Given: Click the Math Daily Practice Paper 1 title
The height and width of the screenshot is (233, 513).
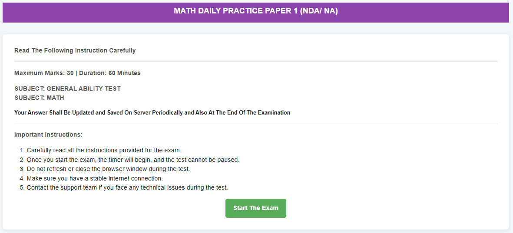Looking at the screenshot, I should tap(255, 11).
